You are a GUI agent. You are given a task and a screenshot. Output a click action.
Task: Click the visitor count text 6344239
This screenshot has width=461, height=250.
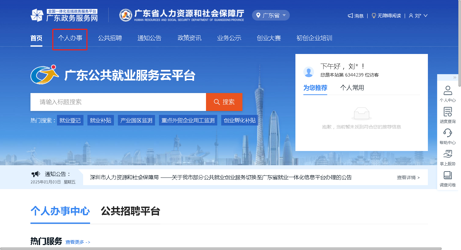[354, 75]
